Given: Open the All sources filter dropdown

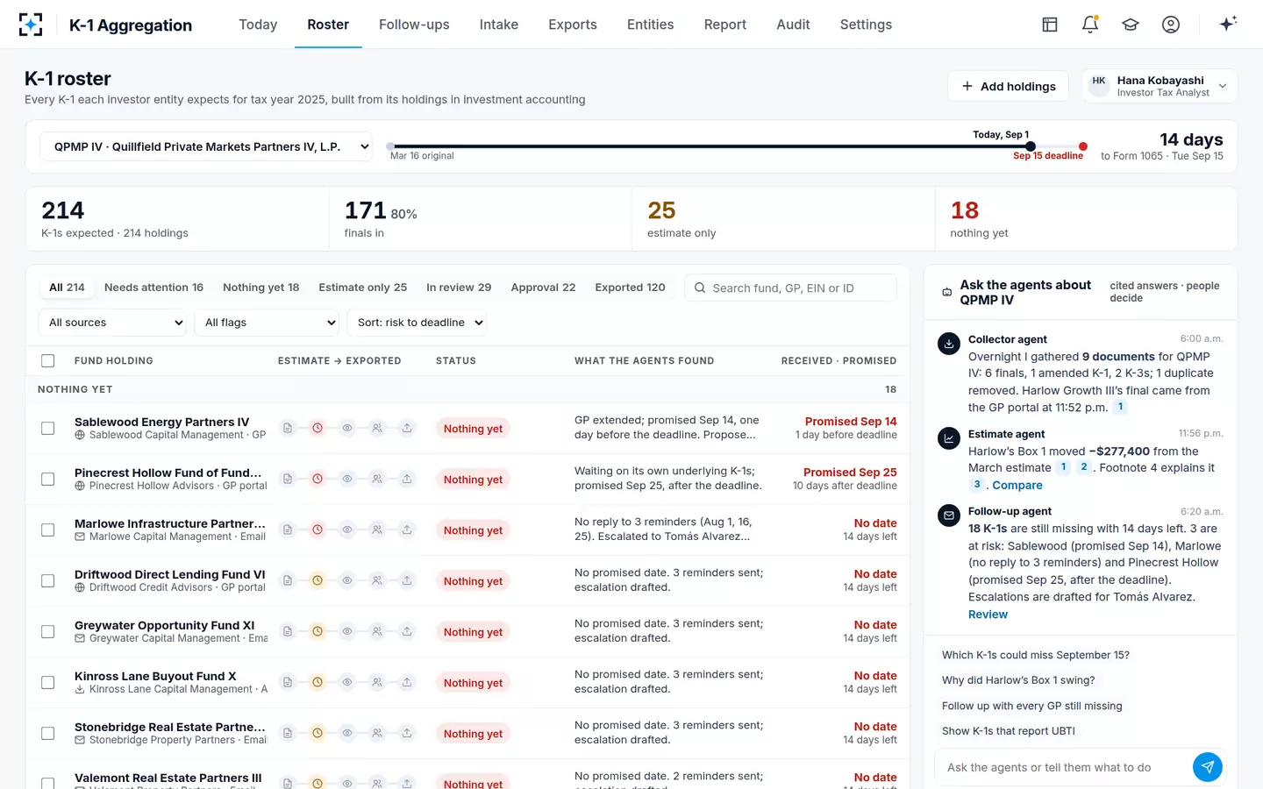Looking at the screenshot, I should (112, 323).
